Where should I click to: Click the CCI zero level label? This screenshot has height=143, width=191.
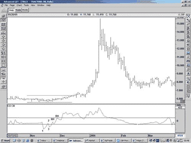[x=177, y=121]
